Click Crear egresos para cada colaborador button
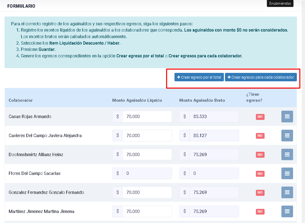This screenshot has width=305, height=223. [x=261, y=77]
